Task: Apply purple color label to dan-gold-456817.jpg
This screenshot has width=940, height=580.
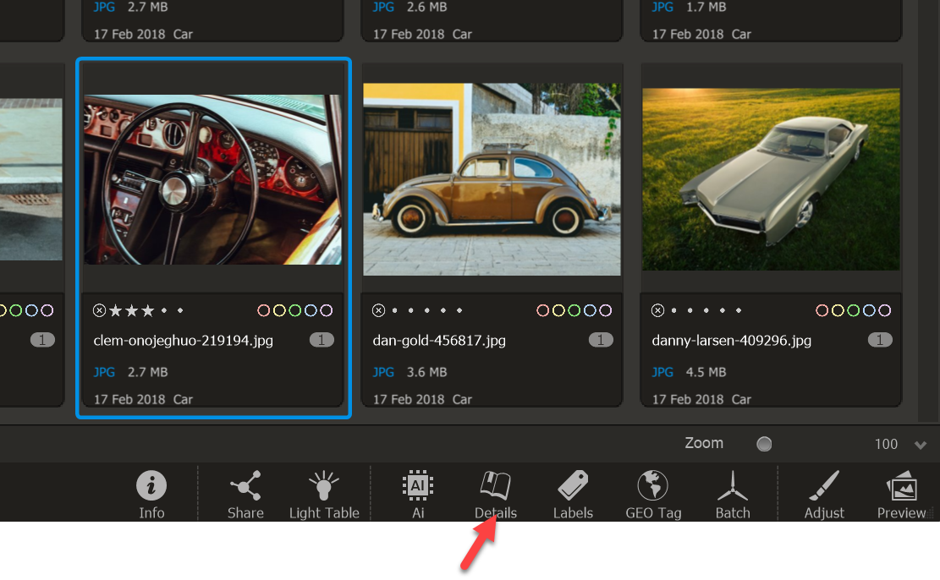Action: point(606,310)
